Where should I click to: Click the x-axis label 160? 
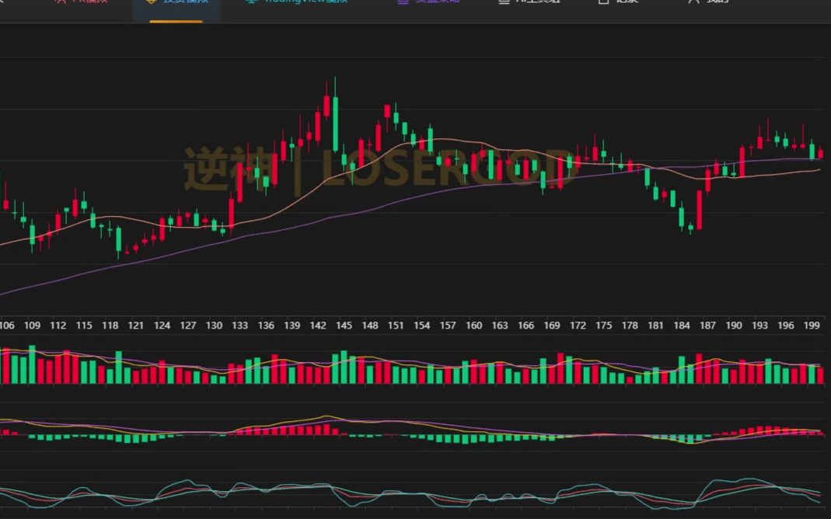[473, 326]
